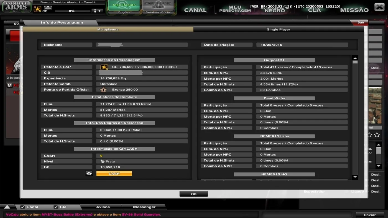Switch to the Multiplayers tab
Image resolution: width=388 pixels, height=218 pixels.
[x=108, y=29]
